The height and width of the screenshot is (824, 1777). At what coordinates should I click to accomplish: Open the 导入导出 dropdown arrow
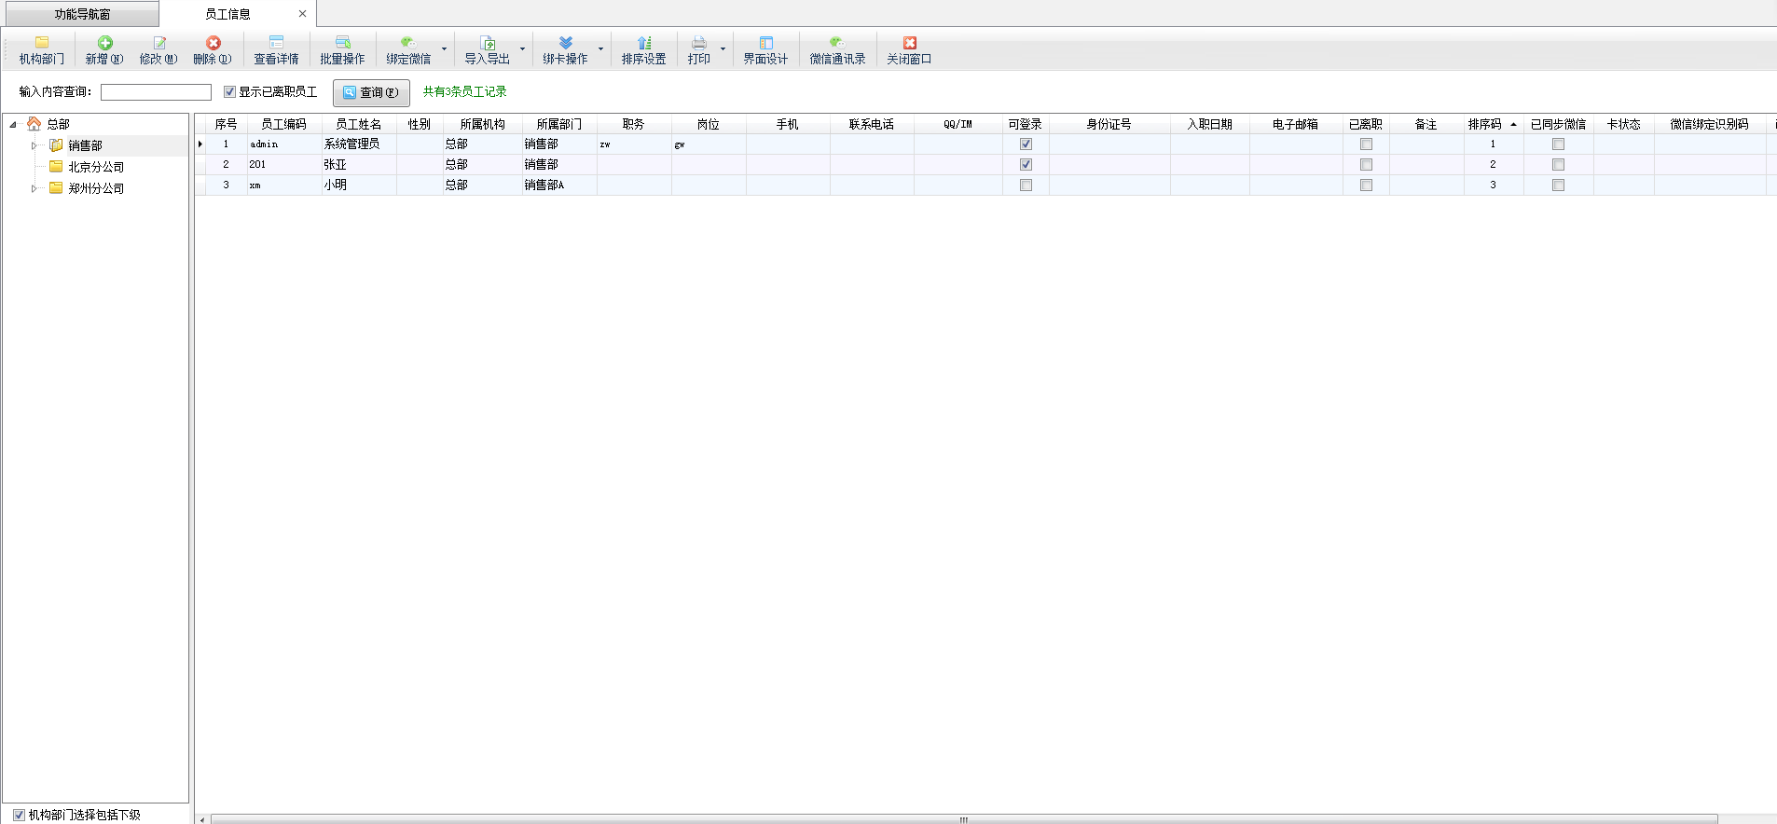522,48
